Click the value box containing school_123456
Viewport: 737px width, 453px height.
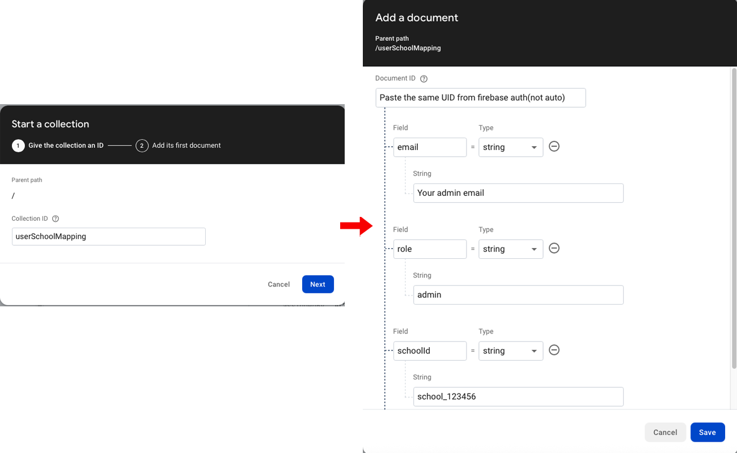pyautogui.click(x=518, y=396)
